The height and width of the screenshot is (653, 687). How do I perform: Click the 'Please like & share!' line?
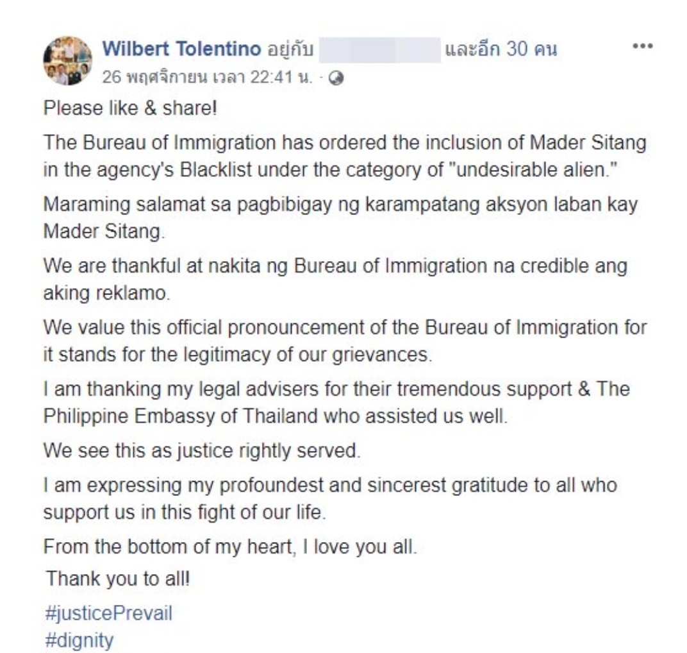130,108
